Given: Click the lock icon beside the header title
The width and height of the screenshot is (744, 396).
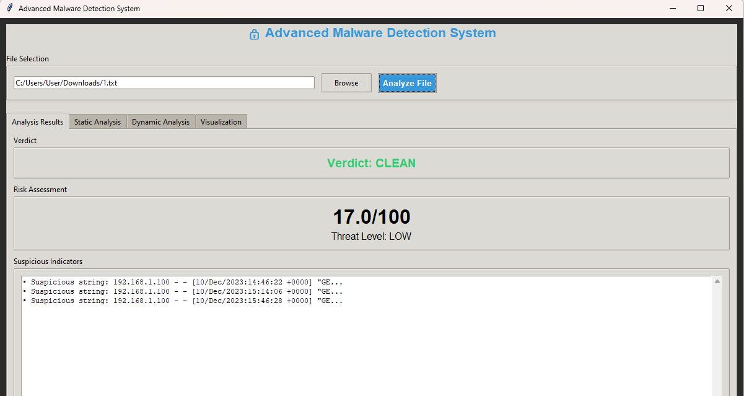Looking at the screenshot, I should click(254, 34).
